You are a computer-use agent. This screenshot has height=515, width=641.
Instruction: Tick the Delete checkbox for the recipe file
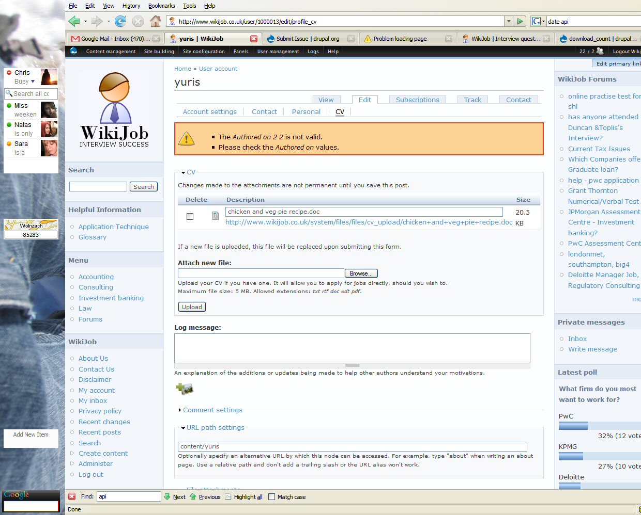click(190, 217)
